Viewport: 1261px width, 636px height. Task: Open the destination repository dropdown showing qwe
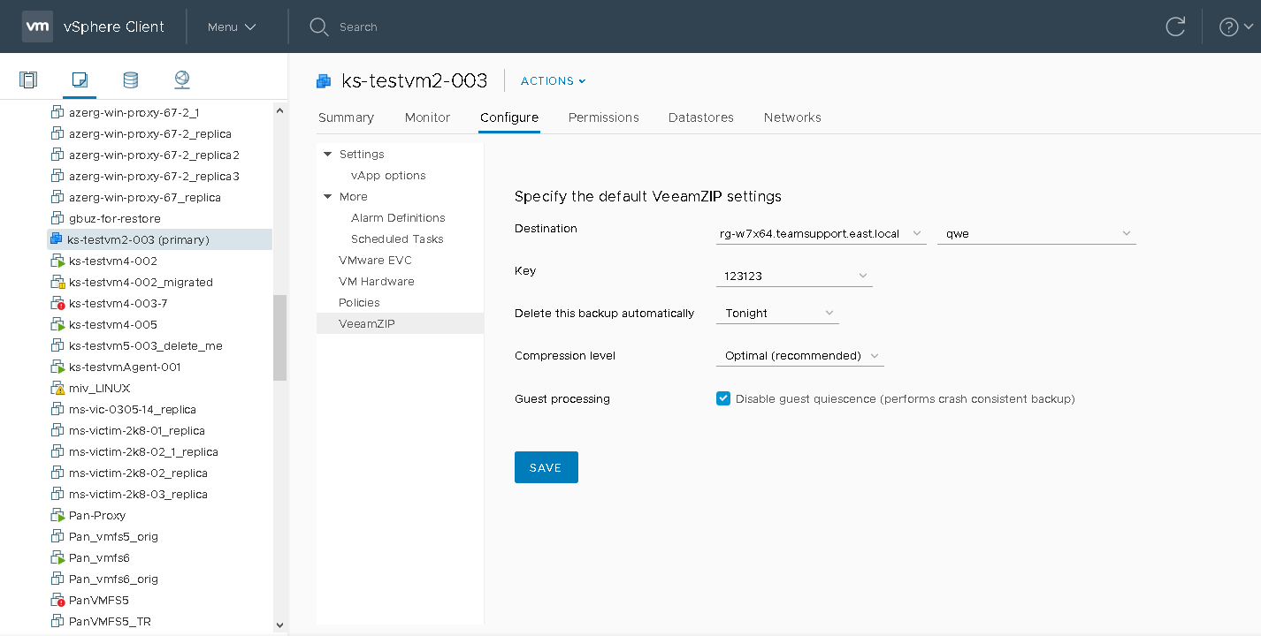click(1036, 234)
